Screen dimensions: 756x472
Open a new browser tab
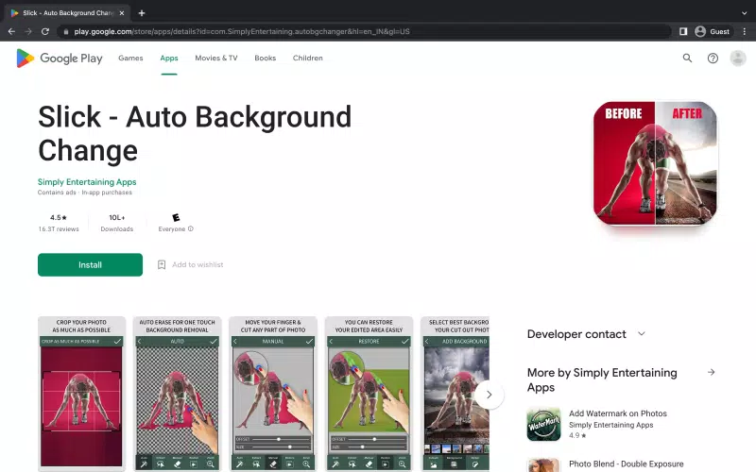[142, 13]
